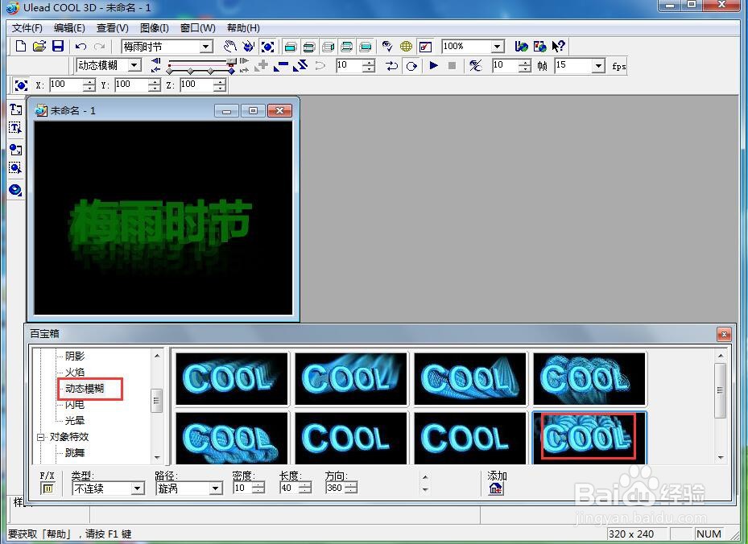Open the 动态模糊 property dropdown in animation toolbar
Image resolution: width=748 pixels, height=544 pixels.
(134, 65)
